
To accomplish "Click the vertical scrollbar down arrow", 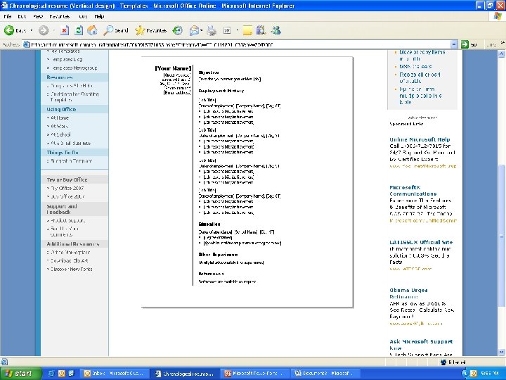I will click(502, 353).
